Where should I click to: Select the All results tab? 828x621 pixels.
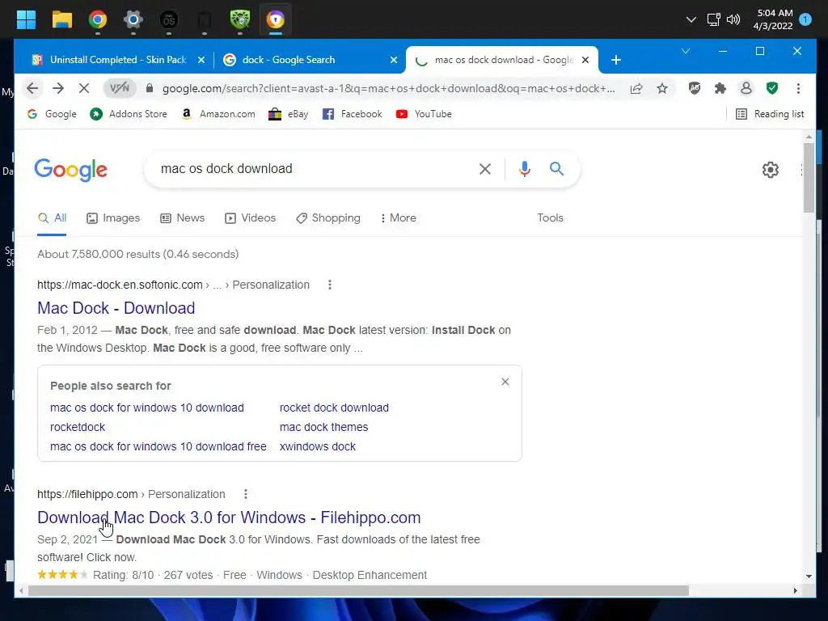[52, 218]
